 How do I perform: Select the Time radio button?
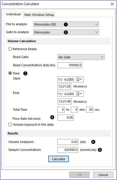(x=10, y=73)
